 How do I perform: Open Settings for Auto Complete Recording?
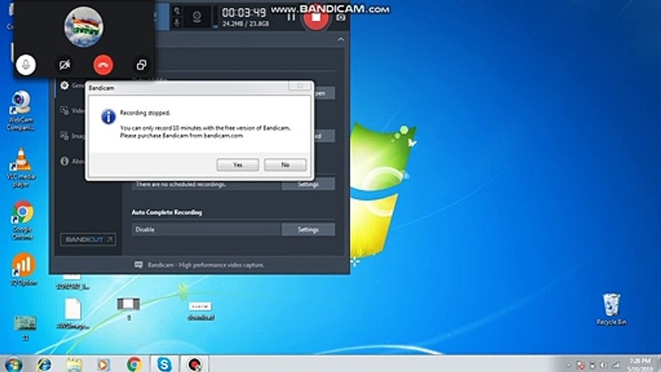pos(308,229)
